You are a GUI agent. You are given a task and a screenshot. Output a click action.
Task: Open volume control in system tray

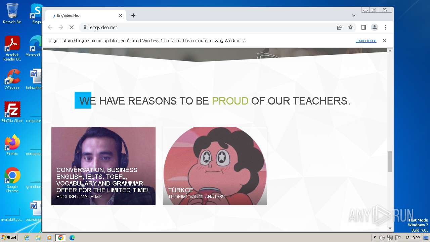382,238
